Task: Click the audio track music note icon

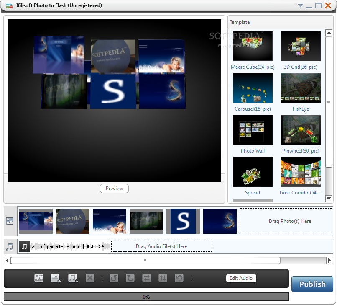Action: pos(10,247)
